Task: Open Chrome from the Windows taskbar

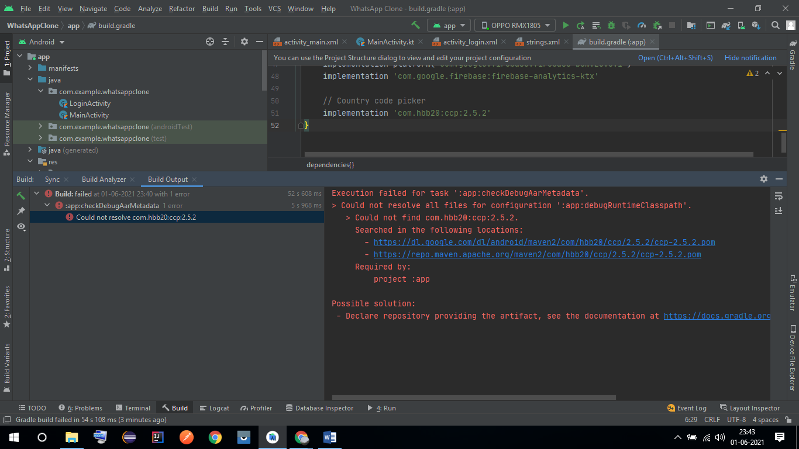Action: 215,437
